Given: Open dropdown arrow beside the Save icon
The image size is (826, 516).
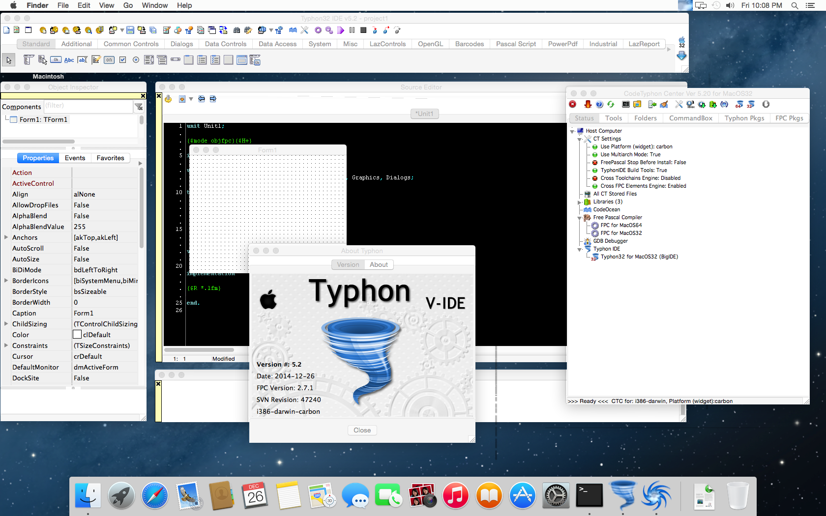Looking at the screenshot, I should (x=122, y=30).
